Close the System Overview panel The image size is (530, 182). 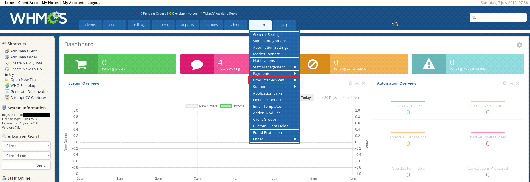click(x=363, y=83)
